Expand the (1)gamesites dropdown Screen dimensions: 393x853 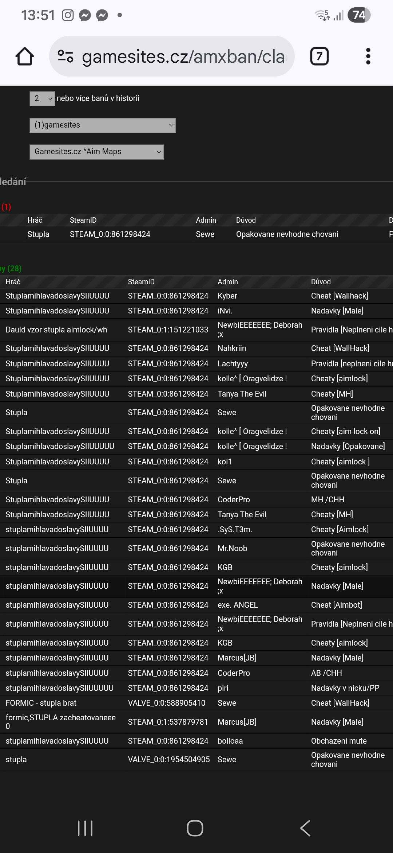point(103,125)
